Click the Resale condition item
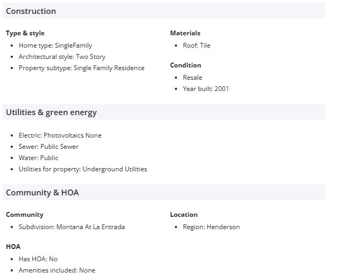This screenshot has height=280, width=338. [x=193, y=78]
